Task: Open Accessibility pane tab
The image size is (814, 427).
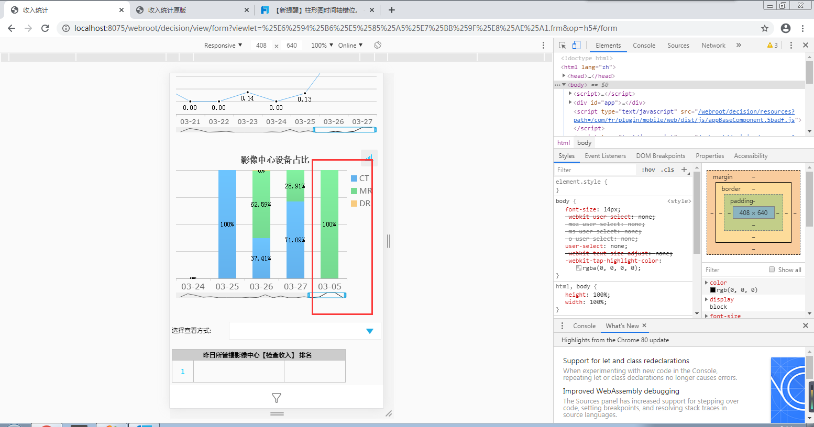Action: coord(751,156)
